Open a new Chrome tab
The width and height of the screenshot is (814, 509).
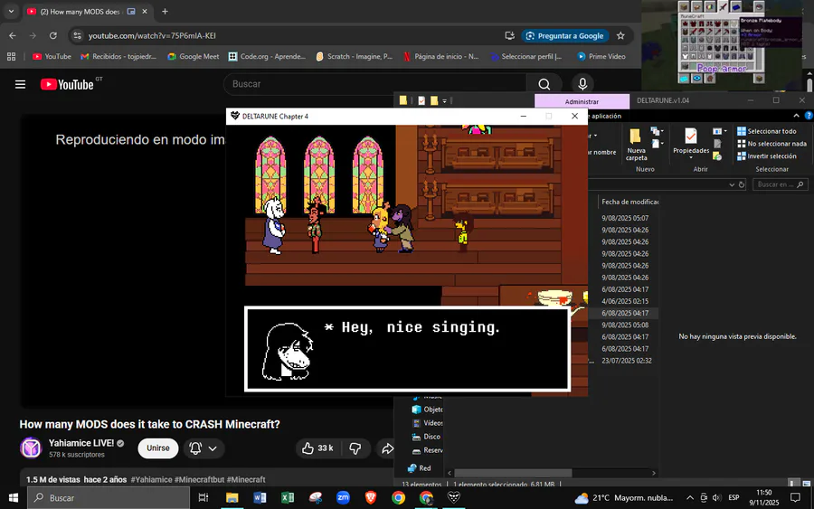(x=165, y=12)
